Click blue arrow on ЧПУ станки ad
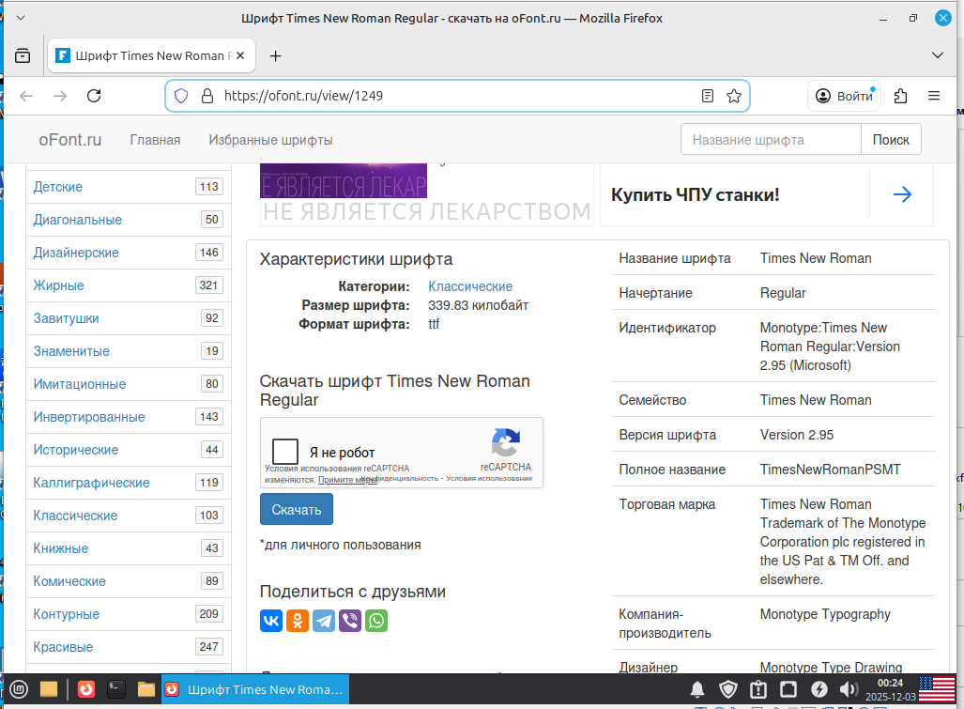The height and width of the screenshot is (709, 964). 902,195
